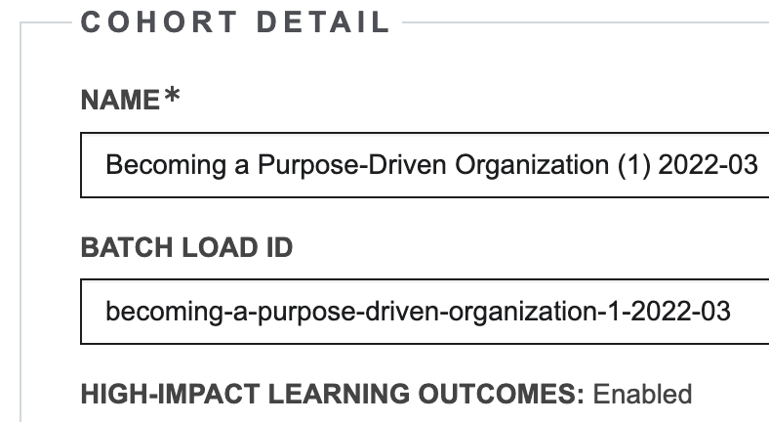The height and width of the screenshot is (422, 769).
Task: Click the HIGH-IMPACT LEARNING OUTCOMES label
Action: point(332,395)
